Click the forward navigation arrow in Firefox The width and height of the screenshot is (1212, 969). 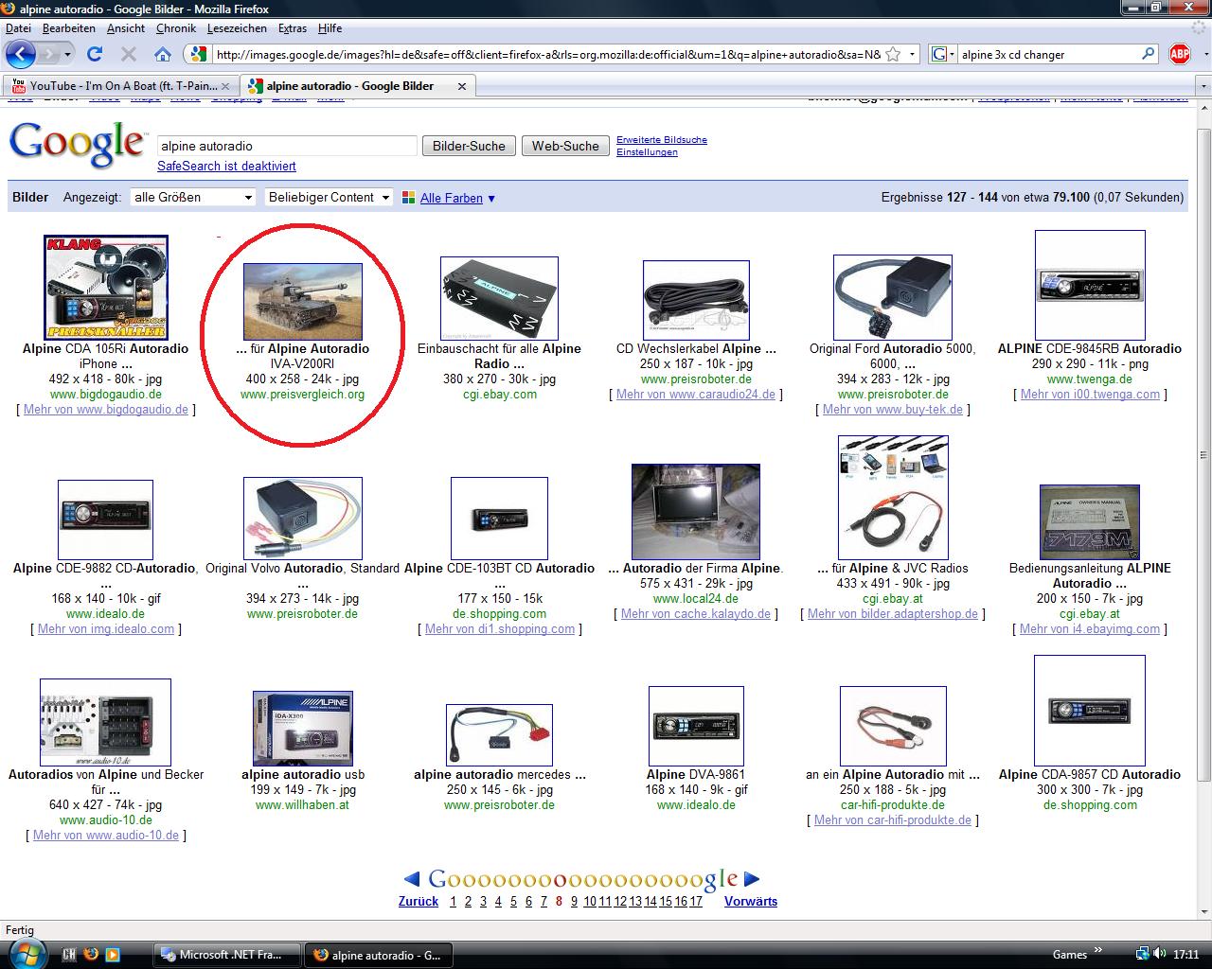(x=48, y=54)
